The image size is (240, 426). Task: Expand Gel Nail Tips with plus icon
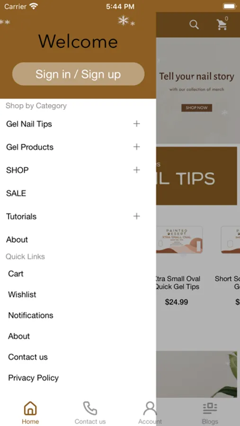pos(136,124)
